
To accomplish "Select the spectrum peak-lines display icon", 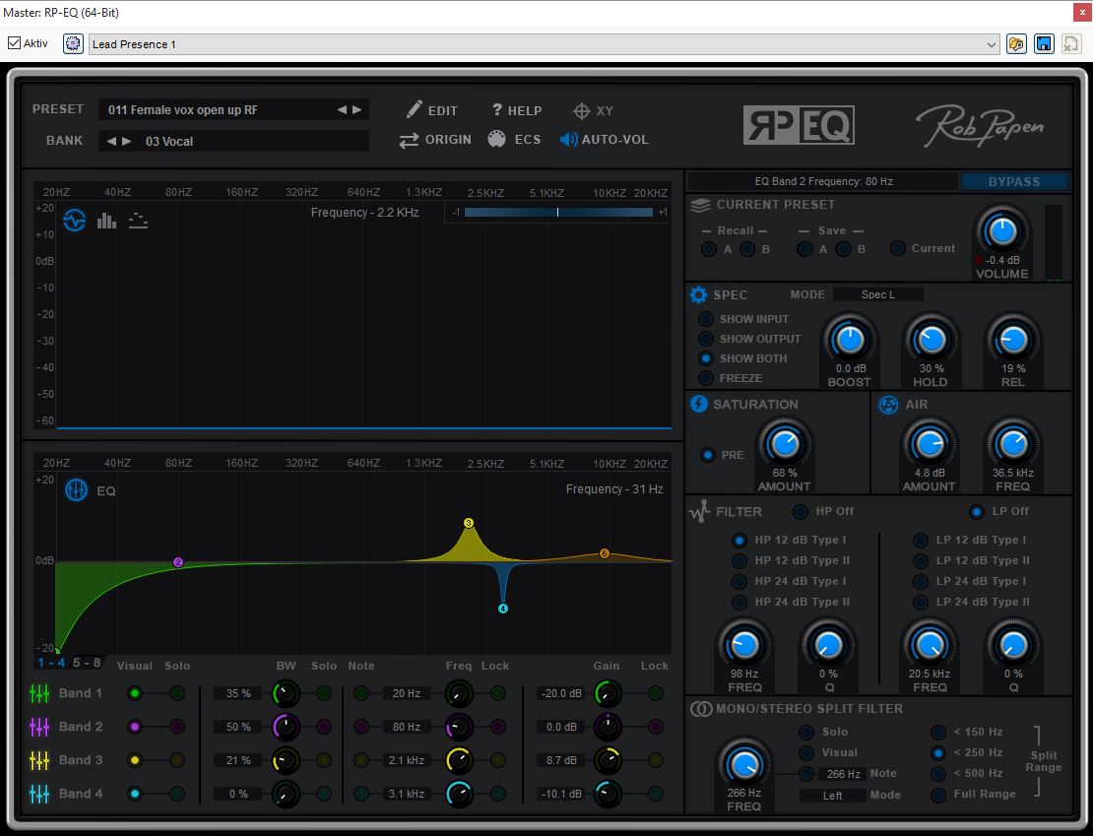I will pos(138,221).
